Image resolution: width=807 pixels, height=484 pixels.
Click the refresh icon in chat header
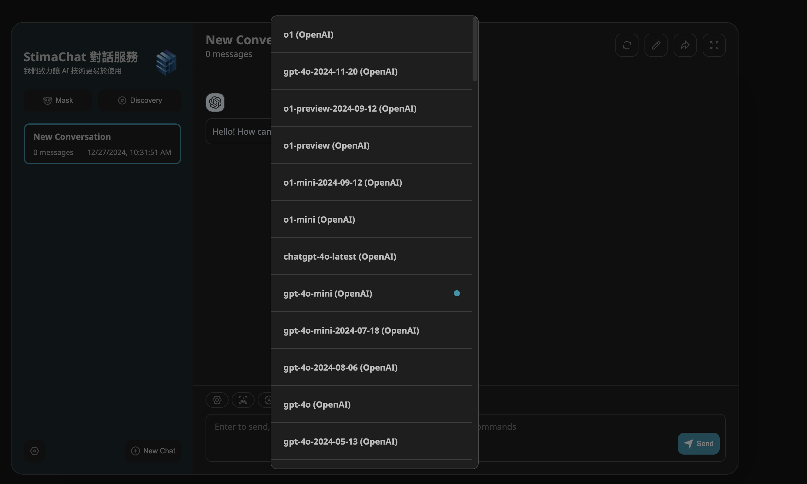626,45
